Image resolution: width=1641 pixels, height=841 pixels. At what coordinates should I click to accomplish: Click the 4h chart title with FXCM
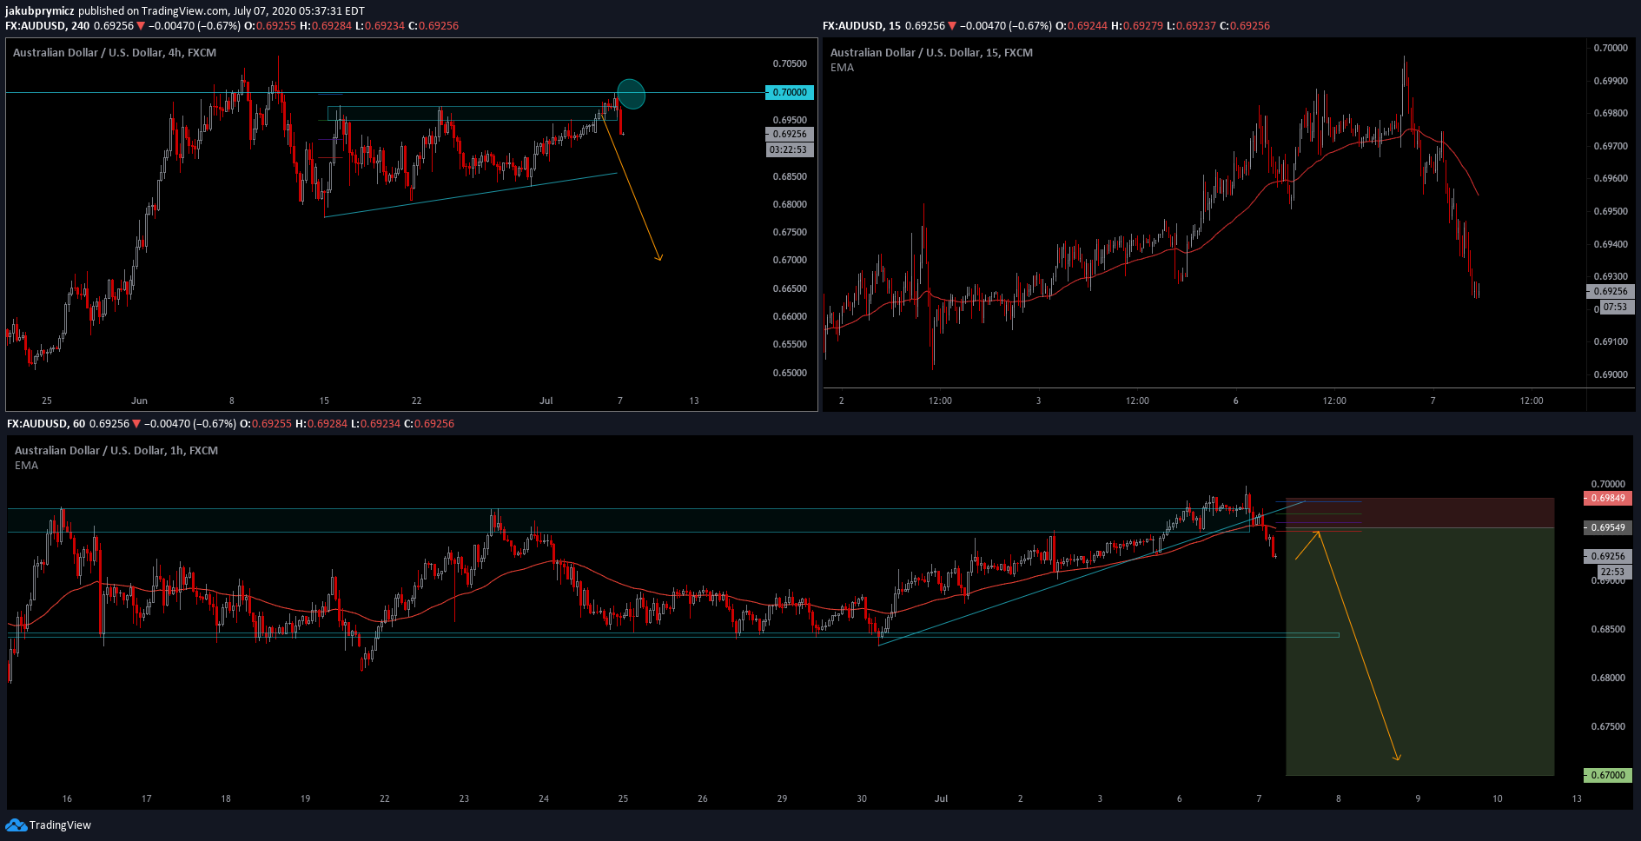pos(115,53)
